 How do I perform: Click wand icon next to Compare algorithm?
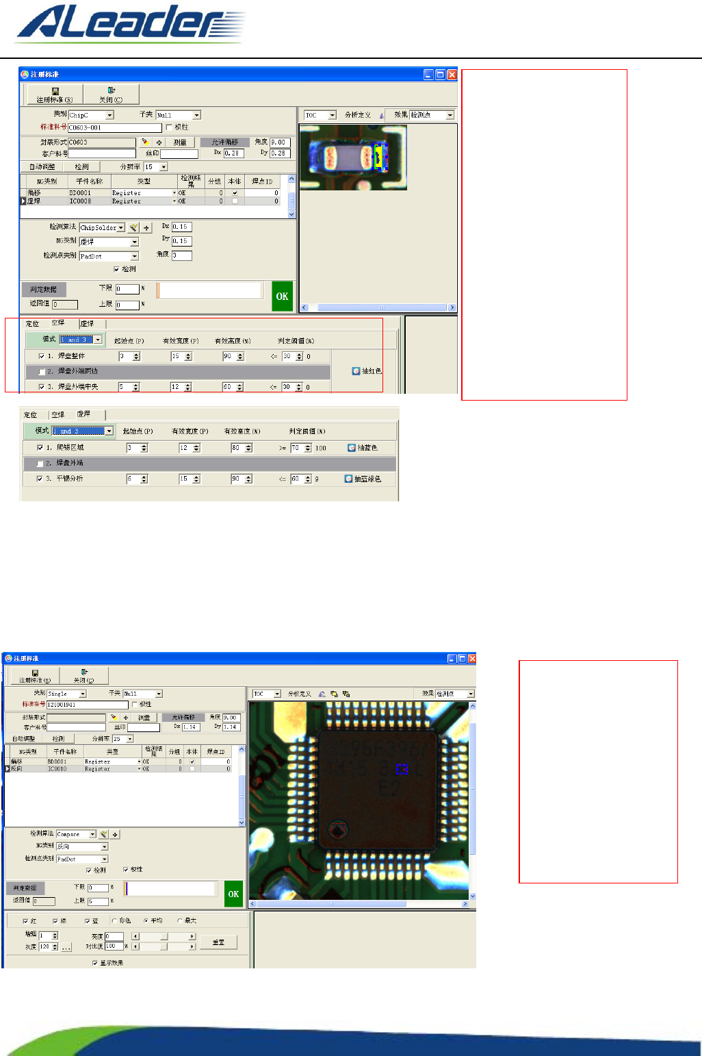pyautogui.click(x=103, y=834)
